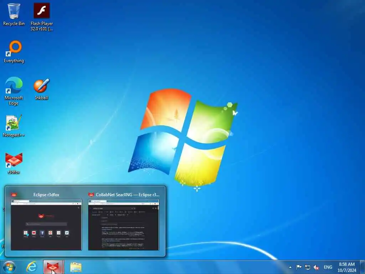Launch Internet Explorer from the taskbar
The image size is (365, 274).
coord(32,267)
